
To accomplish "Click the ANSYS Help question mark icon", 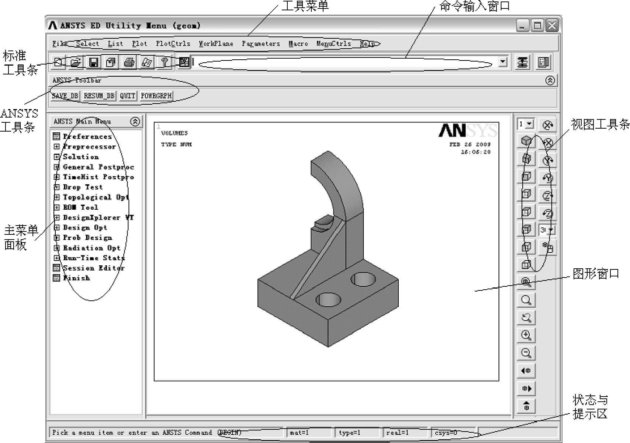I will coord(165,62).
